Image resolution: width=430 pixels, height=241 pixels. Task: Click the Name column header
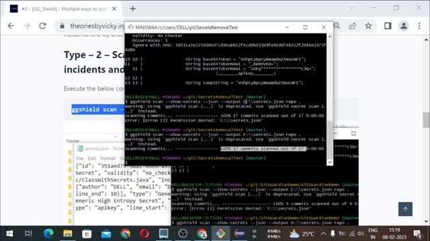[x=73, y=141]
